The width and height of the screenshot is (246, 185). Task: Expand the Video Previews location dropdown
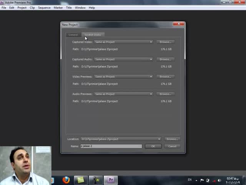pos(123,77)
